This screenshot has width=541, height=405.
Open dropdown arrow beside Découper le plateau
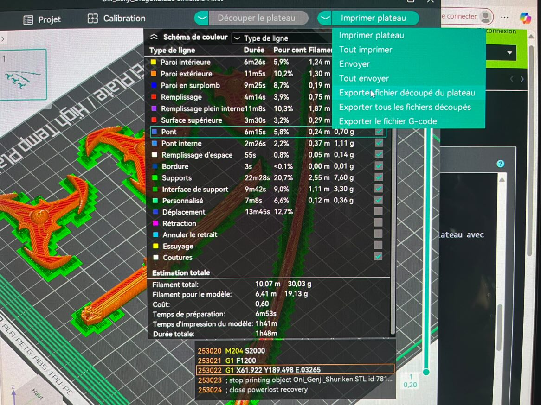click(x=201, y=18)
